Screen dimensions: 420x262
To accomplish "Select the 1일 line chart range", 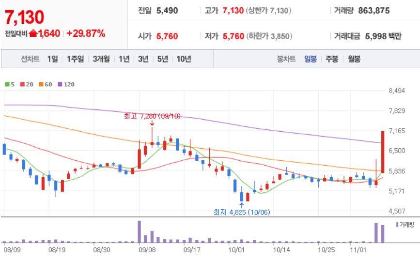I will 52,59.
